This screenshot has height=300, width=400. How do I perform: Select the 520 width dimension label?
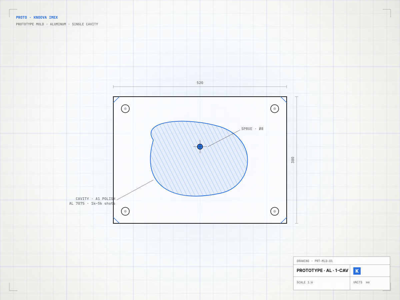[200, 83]
